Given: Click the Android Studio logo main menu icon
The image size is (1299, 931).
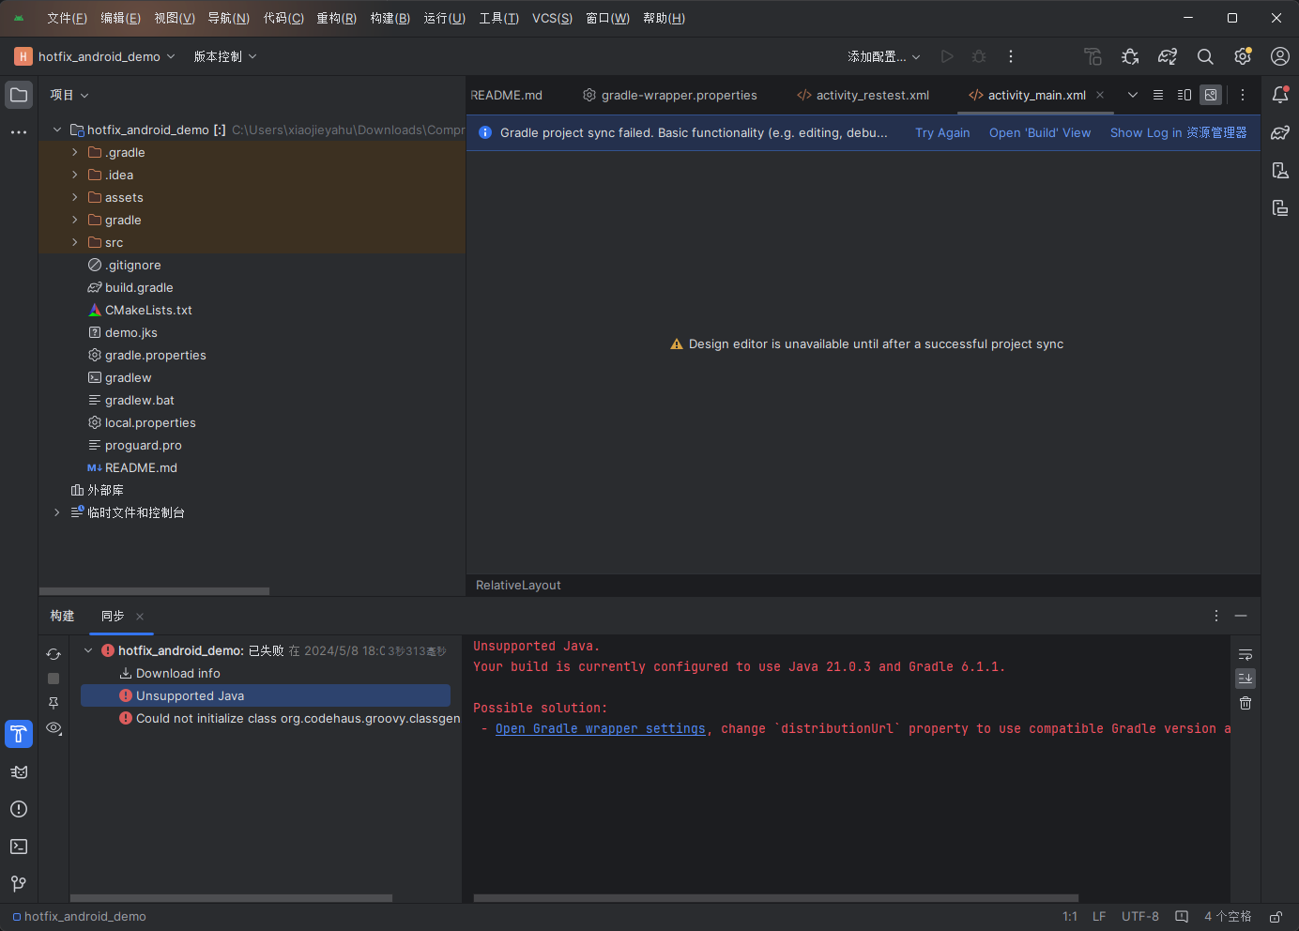Looking at the screenshot, I should pos(19,18).
